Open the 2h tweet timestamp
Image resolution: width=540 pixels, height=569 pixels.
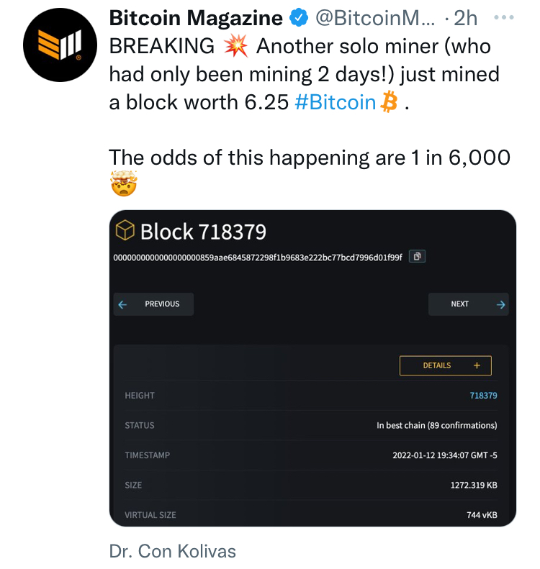pos(466,18)
